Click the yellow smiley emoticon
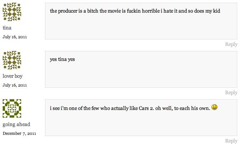Viewport: 240px width, 146px height. [x=215, y=107]
